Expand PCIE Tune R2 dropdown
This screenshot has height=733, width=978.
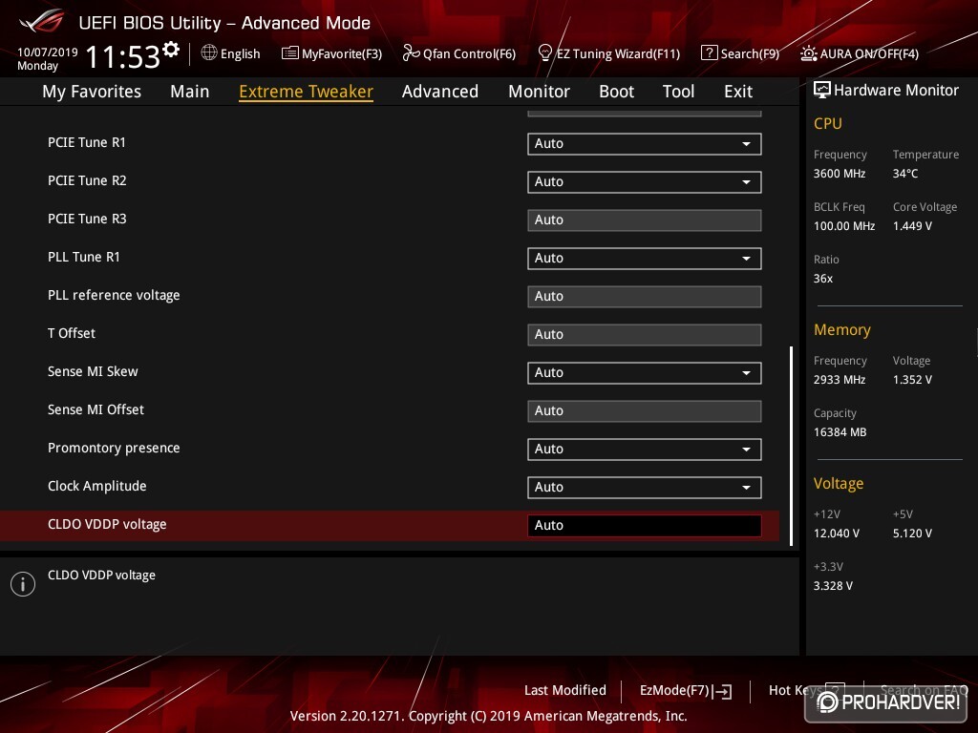(x=644, y=182)
